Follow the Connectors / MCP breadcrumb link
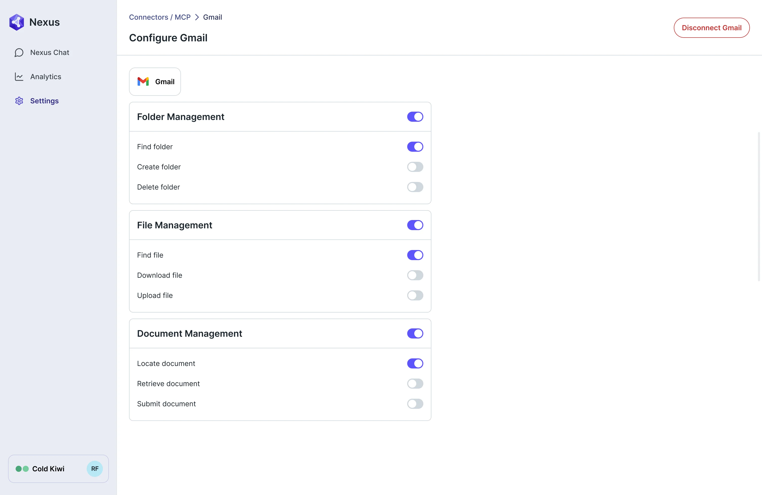The image size is (762, 495). point(160,17)
